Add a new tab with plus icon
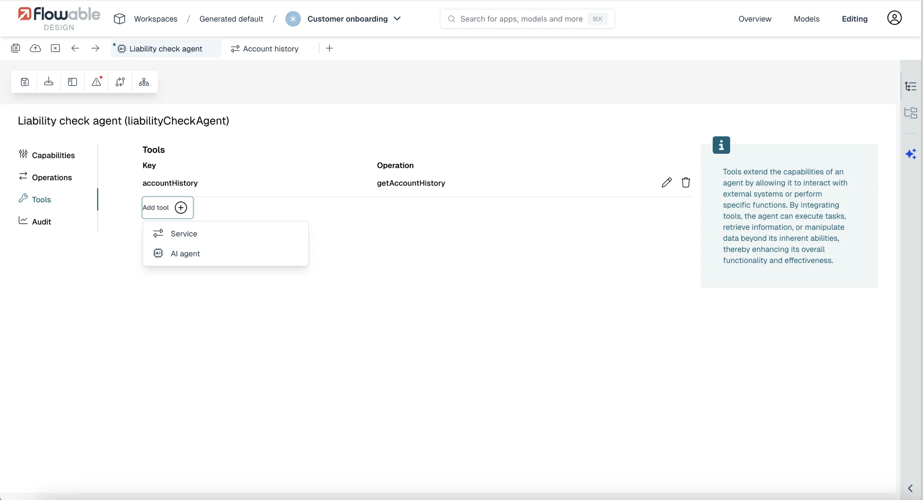 [x=329, y=48]
